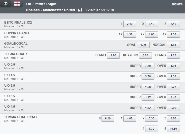Choose NOGOAL odds 1.81
This screenshot has height=134, width=185.
tap(173, 45)
